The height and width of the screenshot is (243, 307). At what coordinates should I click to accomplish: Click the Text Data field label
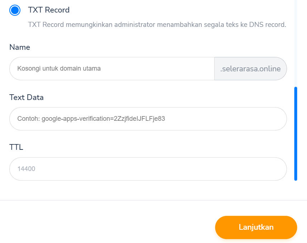coord(27,97)
